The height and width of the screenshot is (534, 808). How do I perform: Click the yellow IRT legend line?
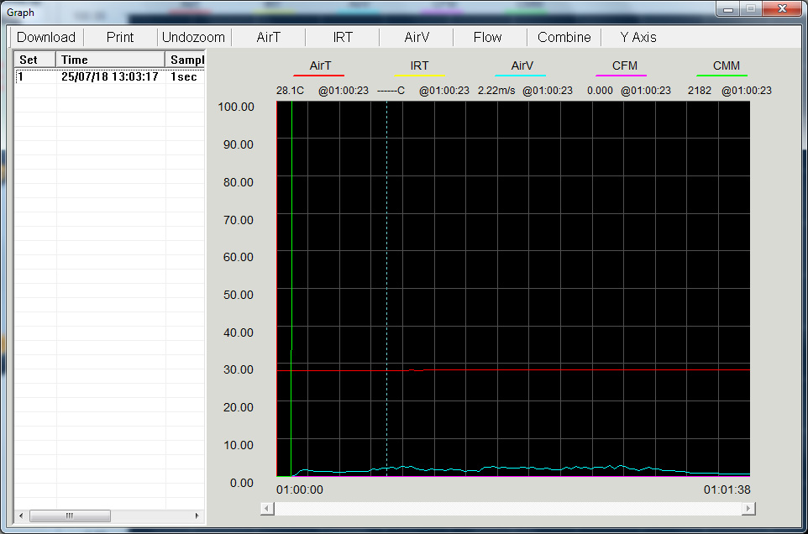[x=419, y=76]
